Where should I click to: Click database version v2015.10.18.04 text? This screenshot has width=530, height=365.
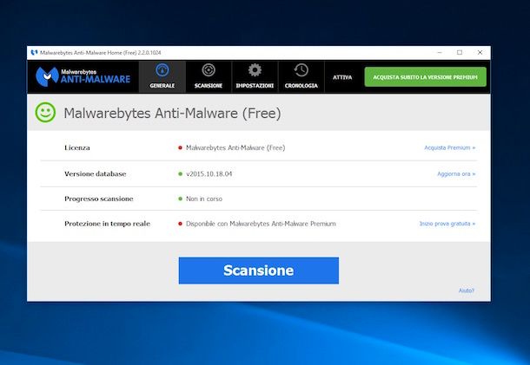[x=209, y=174]
